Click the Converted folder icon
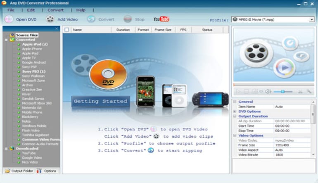This screenshot has width=318, height=183. click(x=12, y=40)
